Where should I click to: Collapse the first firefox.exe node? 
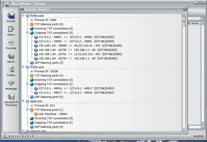23,16
